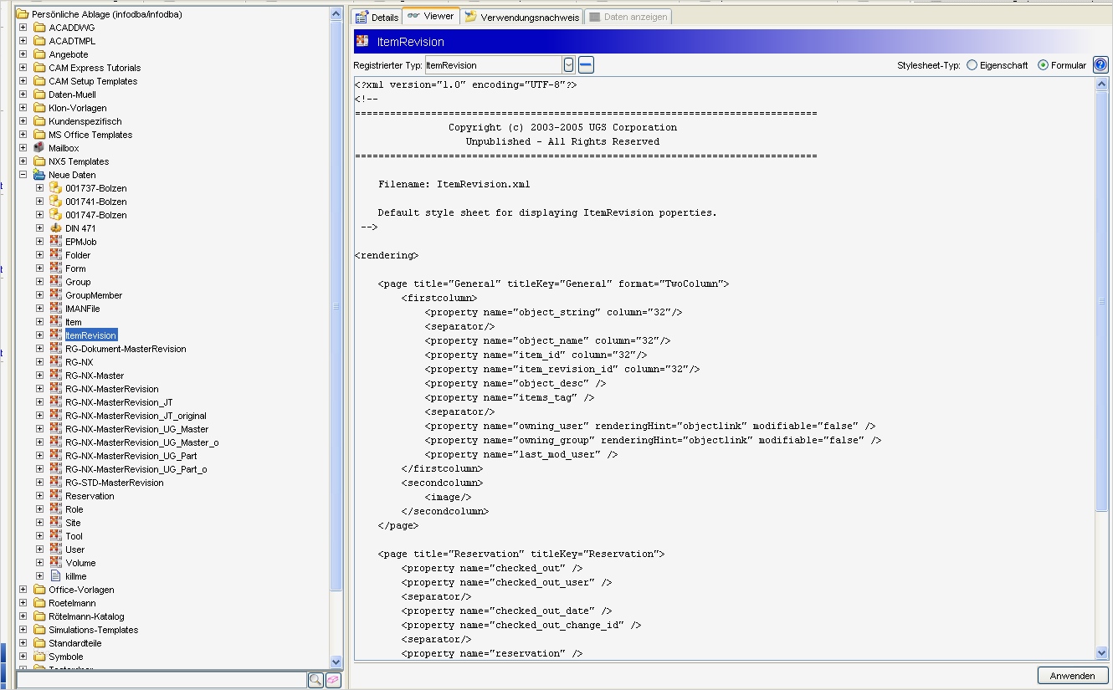The width and height of the screenshot is (1113, 690).
Task: Select the CAM Setup Templates folder
Action: (93, 81)
